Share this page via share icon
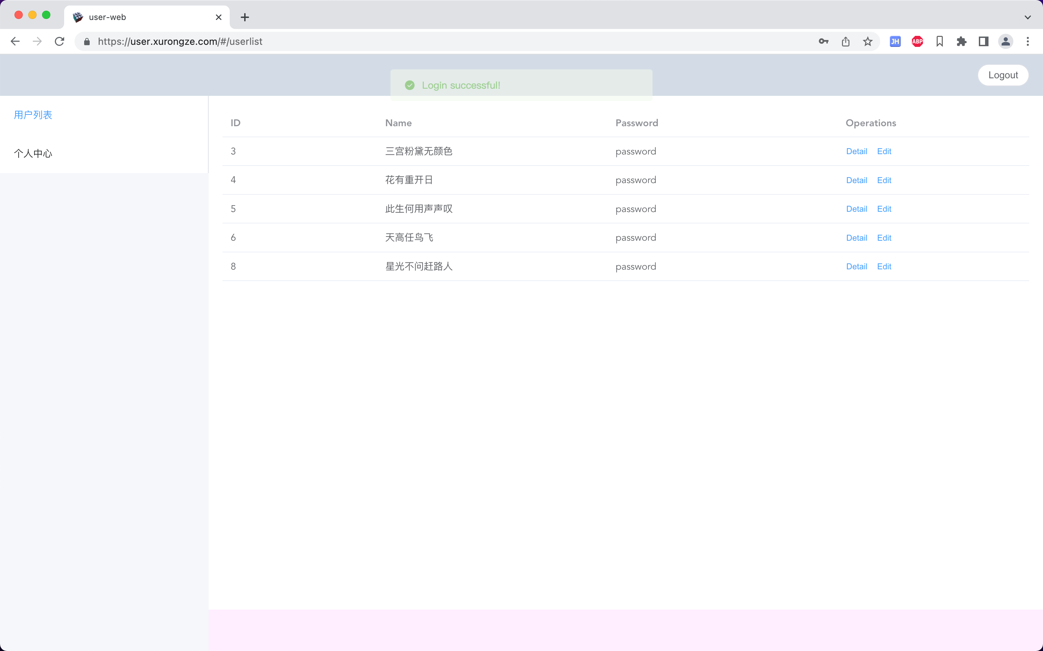The height and width of the screenshot is (651, 1043). point(845,41)
